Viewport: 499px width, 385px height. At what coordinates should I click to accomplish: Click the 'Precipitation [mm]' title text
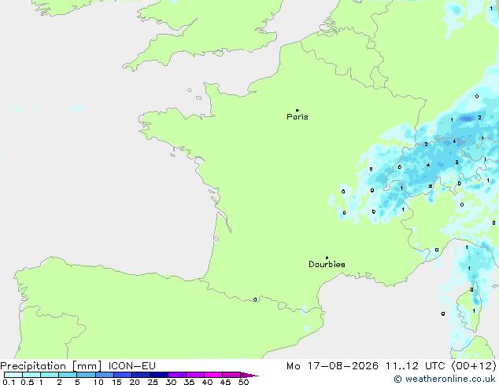tap(51, 366)
